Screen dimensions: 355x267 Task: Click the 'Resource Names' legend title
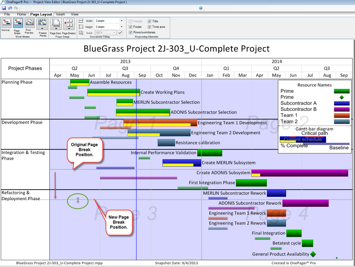coord(315,85)
